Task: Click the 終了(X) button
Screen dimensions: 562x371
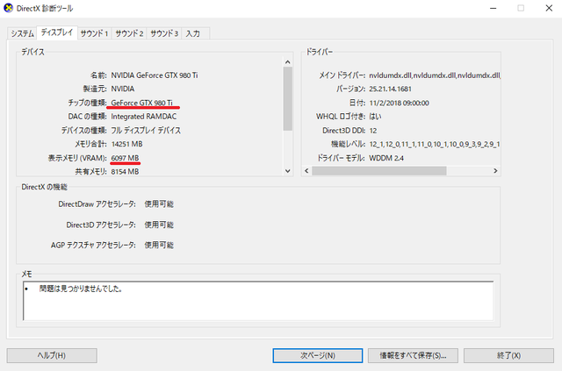Action: [508, 355]
